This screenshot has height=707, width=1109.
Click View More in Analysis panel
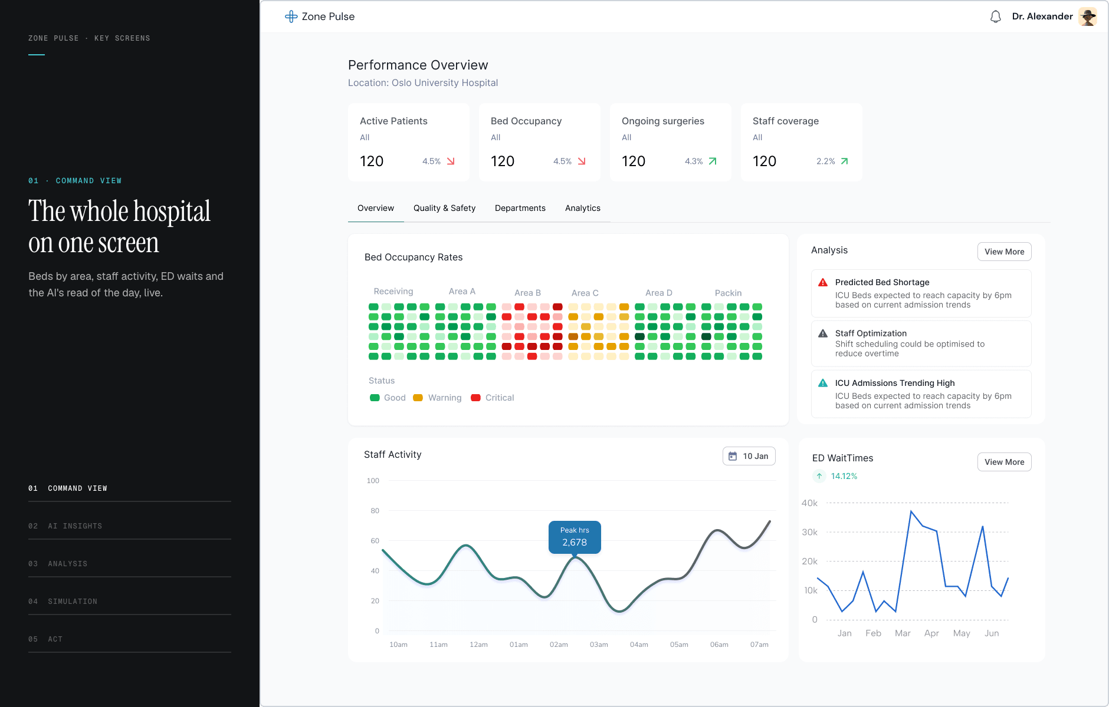pyautogui.click(x=1004, y=252)
